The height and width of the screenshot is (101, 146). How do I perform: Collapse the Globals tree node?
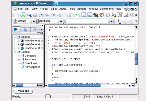point(15,52)
